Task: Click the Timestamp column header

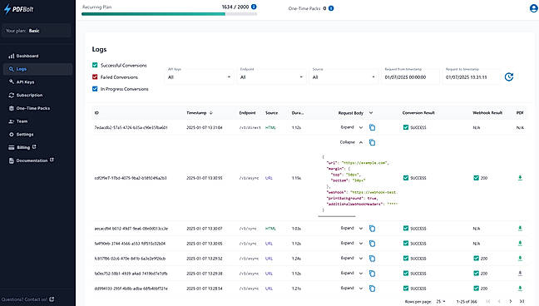Action: 196,113
